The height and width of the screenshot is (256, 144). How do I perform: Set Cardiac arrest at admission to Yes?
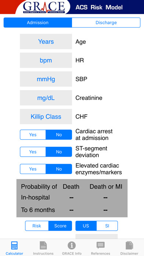click(33, 135)
